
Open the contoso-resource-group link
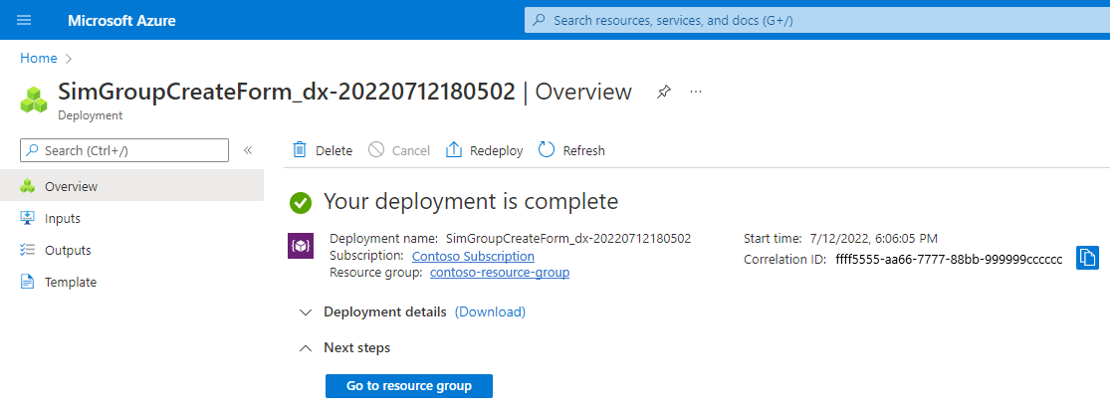(x=500, y=273)
